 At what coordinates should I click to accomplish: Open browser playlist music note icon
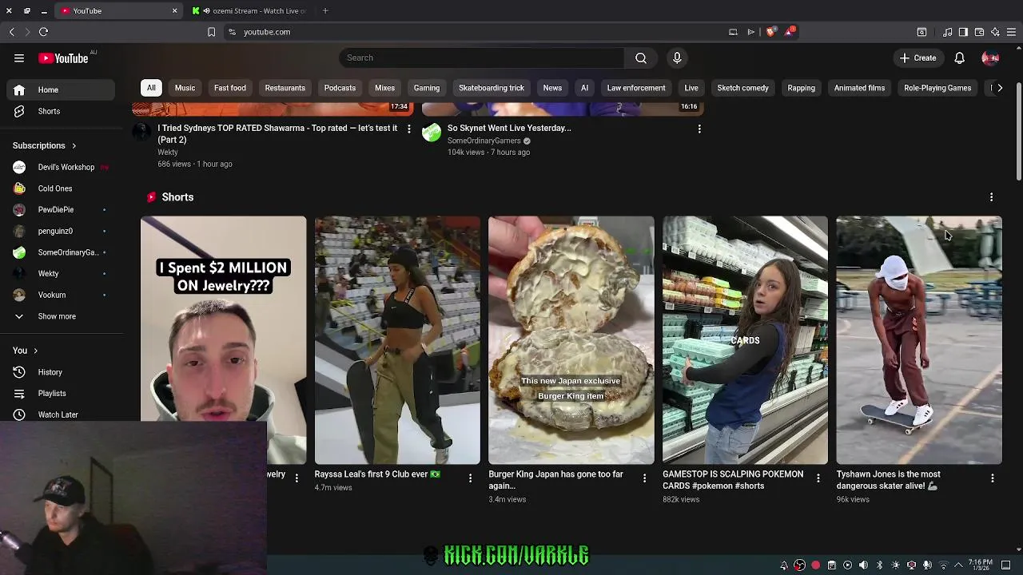coord(947,32)
